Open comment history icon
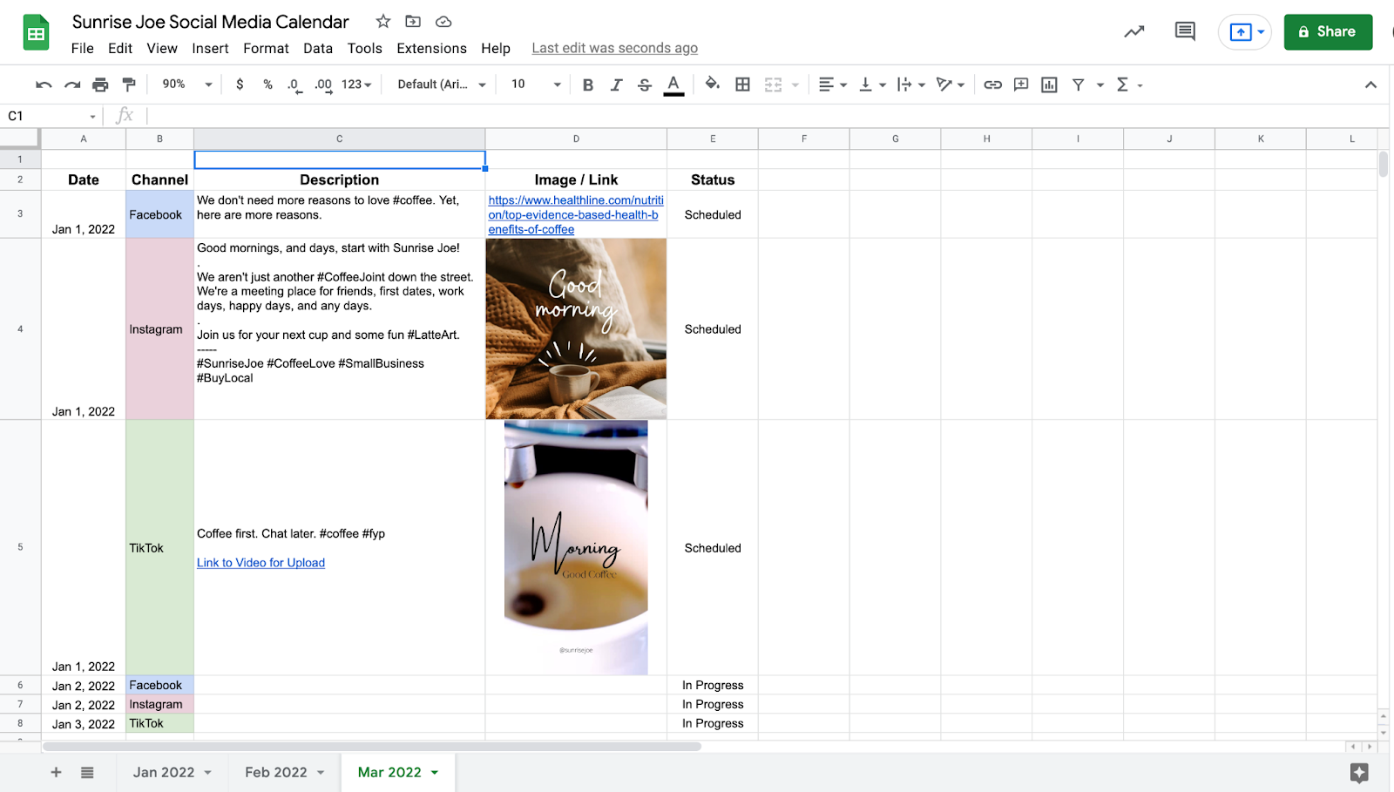The height and width of the screenshot is (792, 1394). pos(1185,32)
